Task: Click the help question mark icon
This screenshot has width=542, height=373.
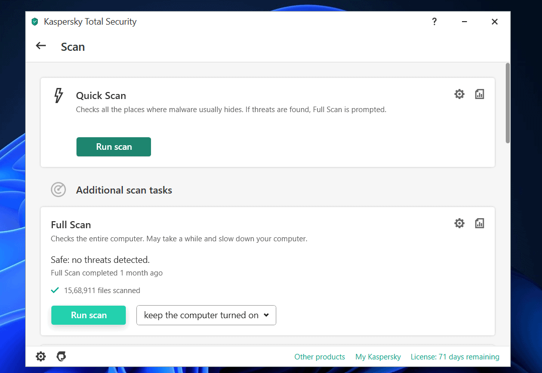Action: point(434,22)
